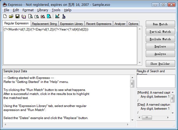Image resolution: width=178 pixels, height=130 pixels.
Task: Click Sample Input Data vertical scrollbar thumb
Action: [x=132, y=84]
